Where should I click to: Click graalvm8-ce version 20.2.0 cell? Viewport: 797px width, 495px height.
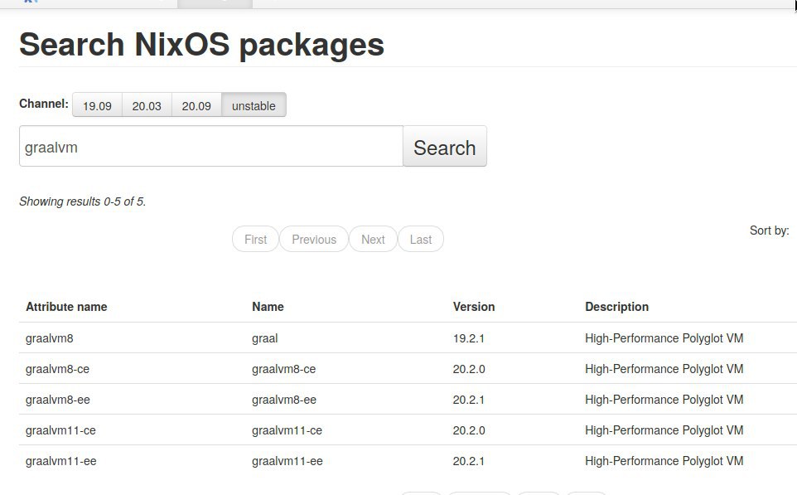pyautogui.click(x=469, y=369)
